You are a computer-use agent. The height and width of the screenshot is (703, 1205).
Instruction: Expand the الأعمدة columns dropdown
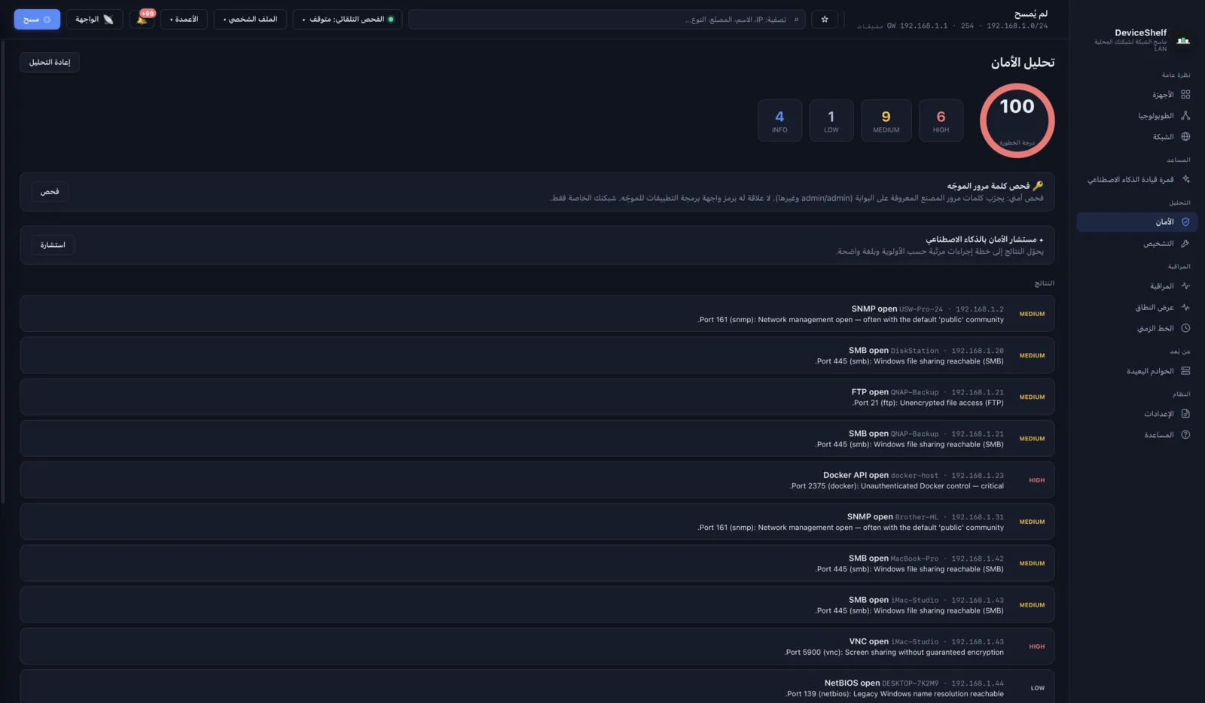184,20
